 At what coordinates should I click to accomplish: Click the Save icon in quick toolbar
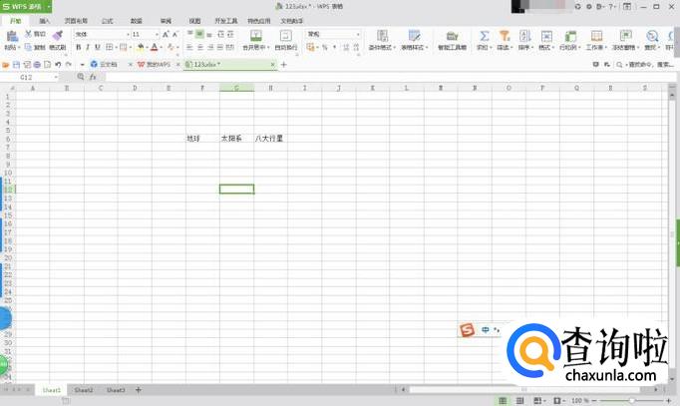[x=17, y=64]
